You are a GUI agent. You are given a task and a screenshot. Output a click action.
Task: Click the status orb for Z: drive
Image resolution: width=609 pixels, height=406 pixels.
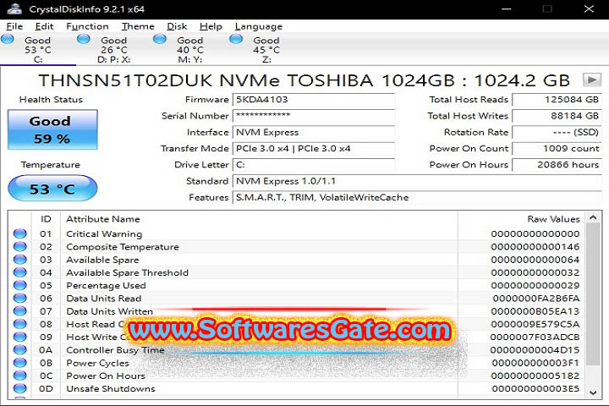(236, 39)
